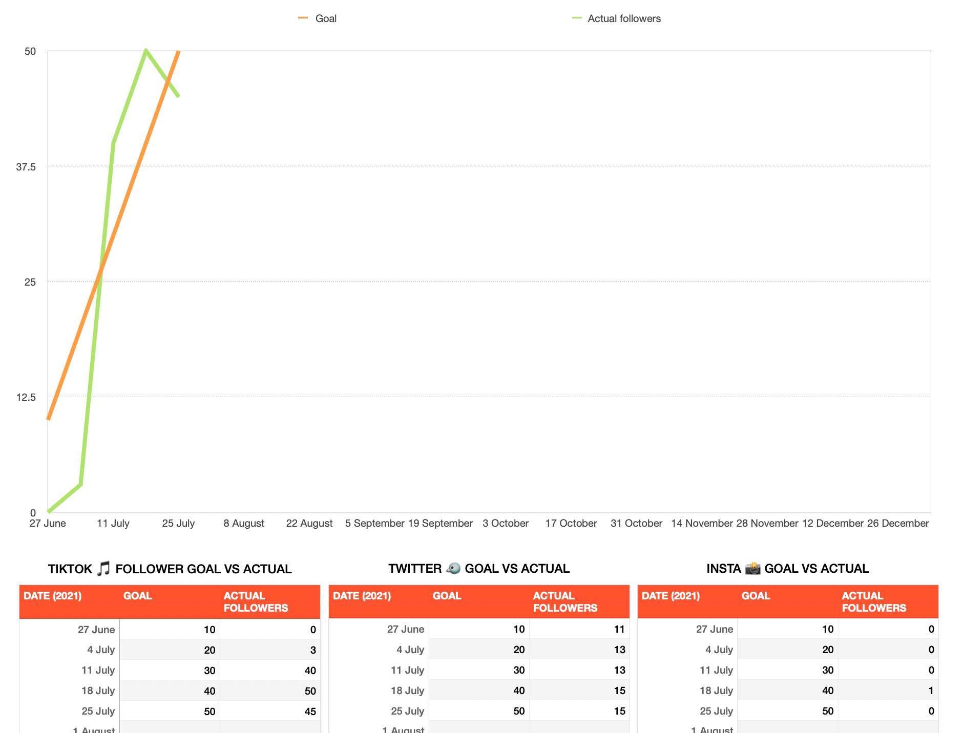Click Twitter 27 June actual followers cell showing 11
Viewport: 963px width, 733px height.
(579, 629)
